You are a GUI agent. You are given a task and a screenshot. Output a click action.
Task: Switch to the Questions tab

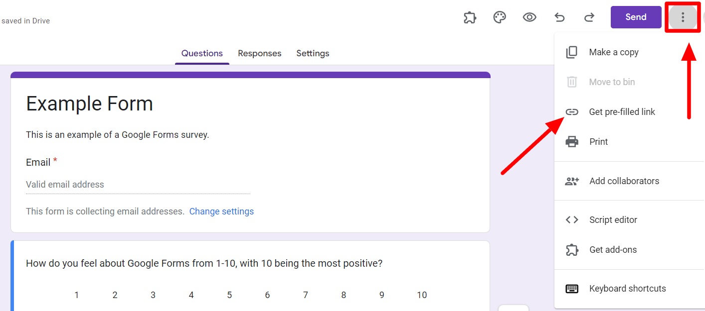pos(202,53)
